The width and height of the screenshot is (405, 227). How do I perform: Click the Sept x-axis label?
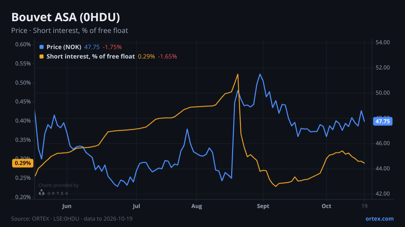pyautogui.click(x=263, y=206)
